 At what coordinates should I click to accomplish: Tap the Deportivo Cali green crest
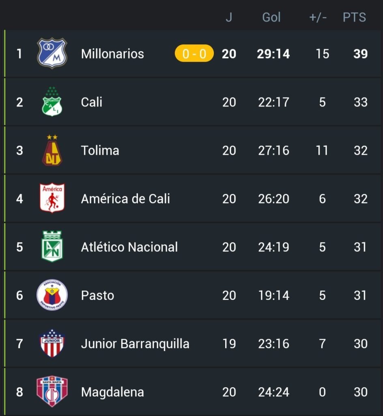[52, 102]
